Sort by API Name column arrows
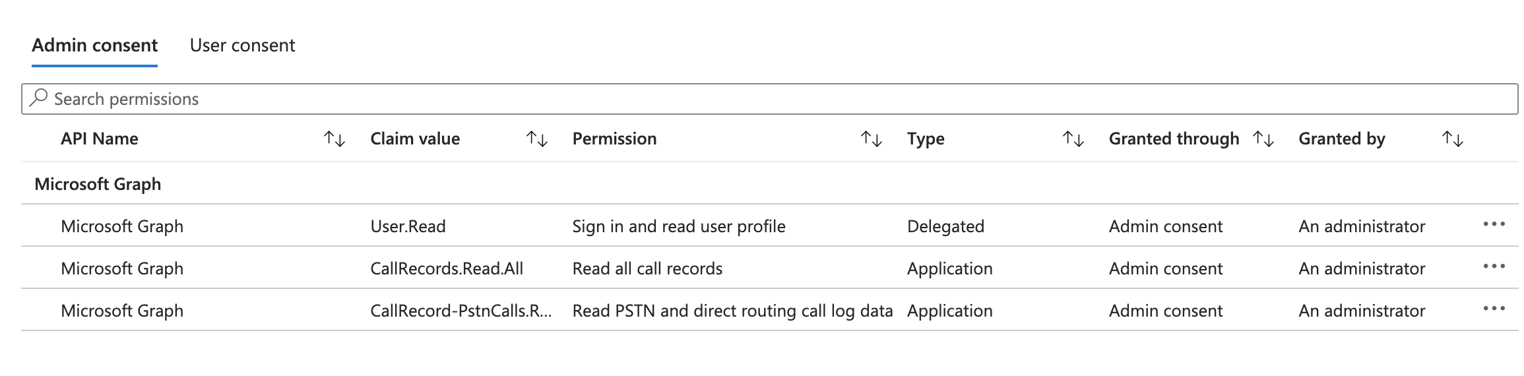The image size is (1524, 376). point(334,139)
